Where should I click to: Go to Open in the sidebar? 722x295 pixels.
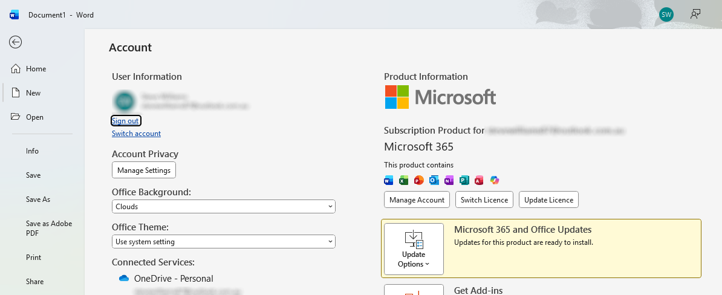(x=34, y=117)
